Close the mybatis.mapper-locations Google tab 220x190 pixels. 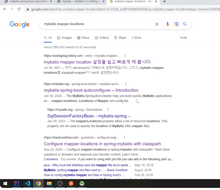pos(156,1)
